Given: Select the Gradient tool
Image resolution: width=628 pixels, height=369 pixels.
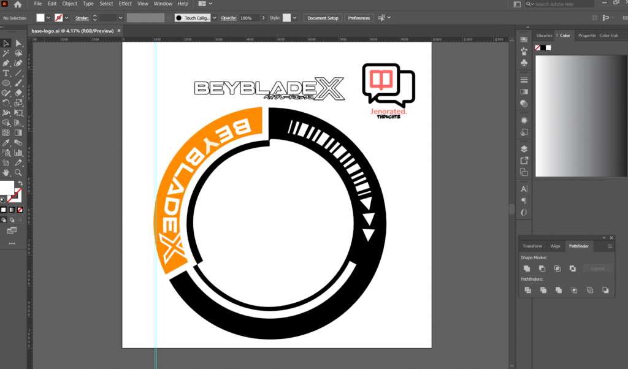Looking at the screenshot, I should pyautogui.click(x=18, y=132).
